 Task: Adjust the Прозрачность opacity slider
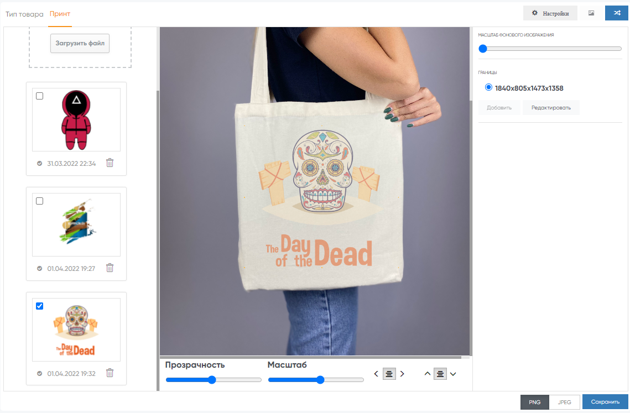[x=214, y=380]
